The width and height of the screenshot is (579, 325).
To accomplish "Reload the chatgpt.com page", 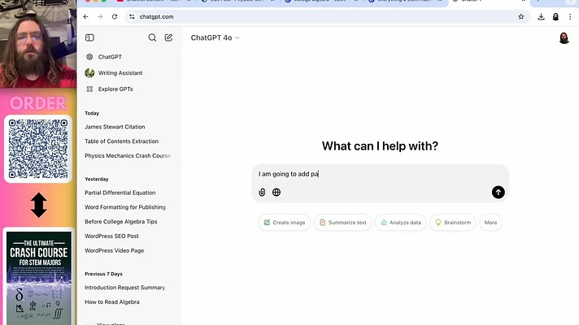I will point(115,16).
